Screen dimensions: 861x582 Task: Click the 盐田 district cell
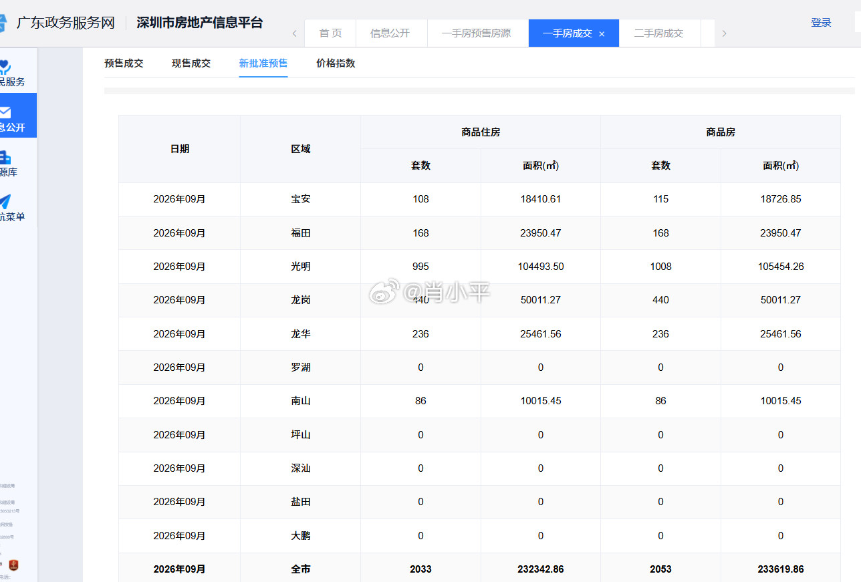click(x=300, y=502)
